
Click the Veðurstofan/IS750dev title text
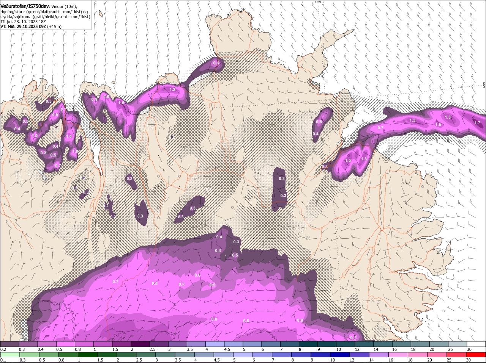(x=25, y=6)
